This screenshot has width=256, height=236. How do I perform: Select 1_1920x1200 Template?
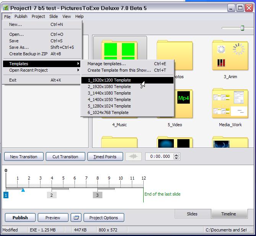[127, 80]
